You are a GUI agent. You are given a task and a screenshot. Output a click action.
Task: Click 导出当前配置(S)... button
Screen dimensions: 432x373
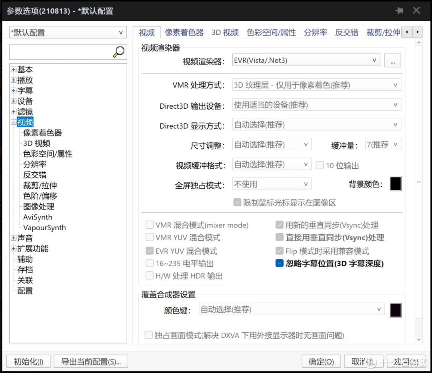coord(91,361)
